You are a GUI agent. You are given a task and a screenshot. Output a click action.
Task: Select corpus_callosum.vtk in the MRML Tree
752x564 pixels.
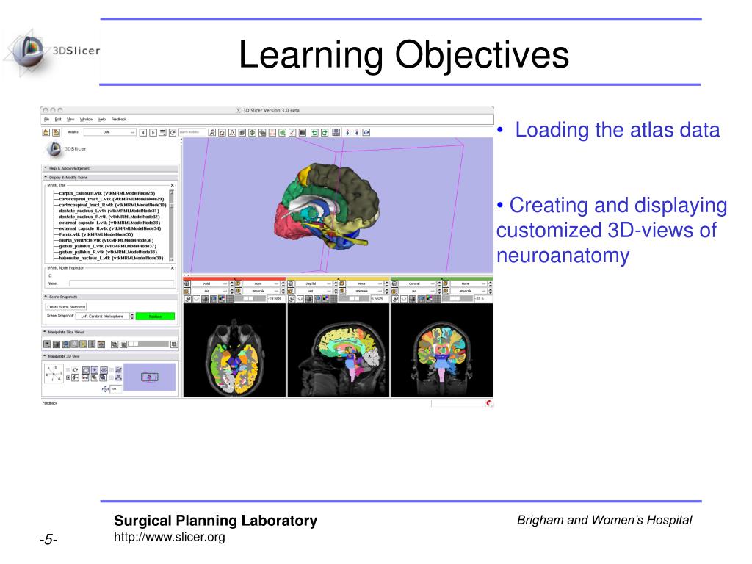point(107,193)
